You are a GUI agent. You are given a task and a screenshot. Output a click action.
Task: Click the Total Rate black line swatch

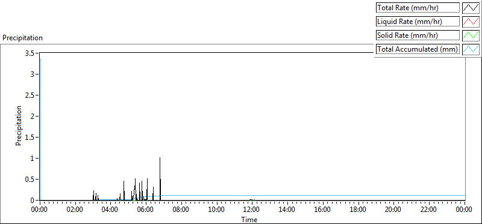coord(471,8)
